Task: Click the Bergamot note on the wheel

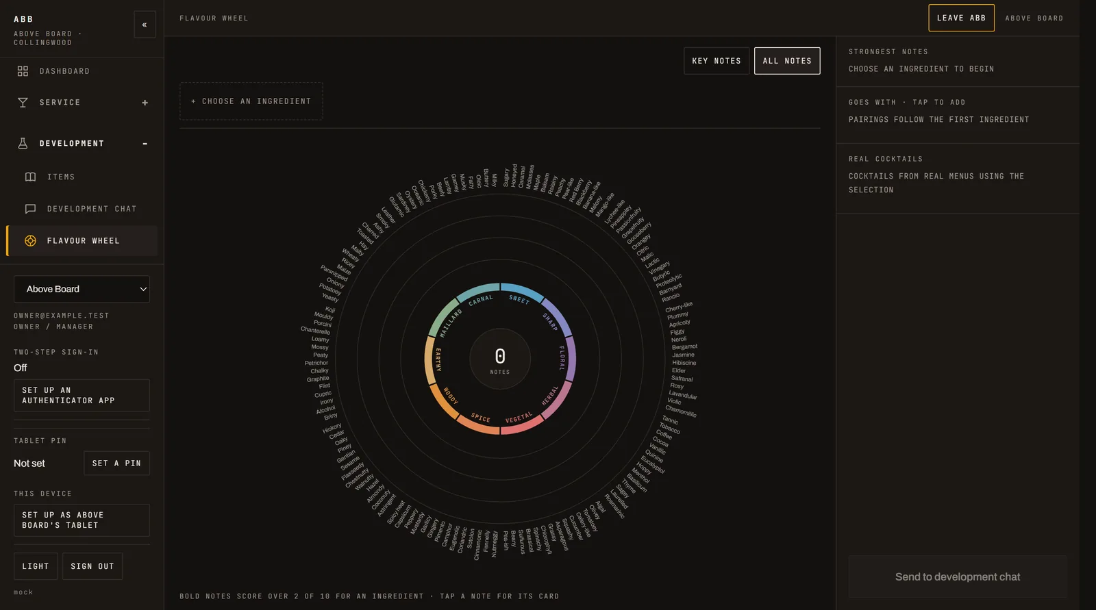Action: pos(684,347)
